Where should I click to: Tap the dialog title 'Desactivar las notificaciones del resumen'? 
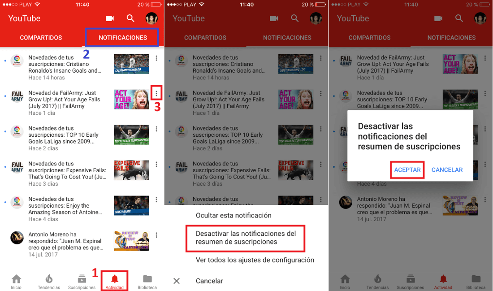tap(409, 136)
